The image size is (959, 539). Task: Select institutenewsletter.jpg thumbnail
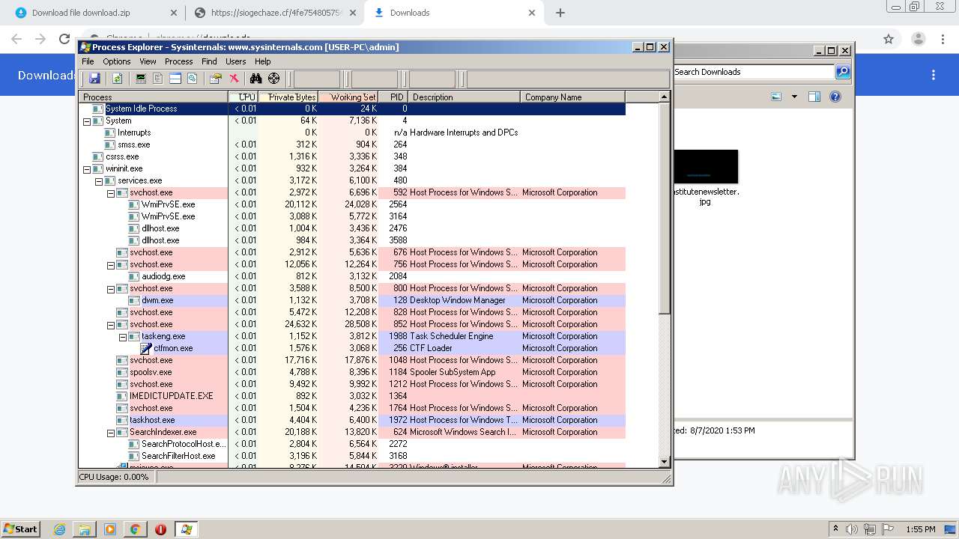click(x=705, y=166)
